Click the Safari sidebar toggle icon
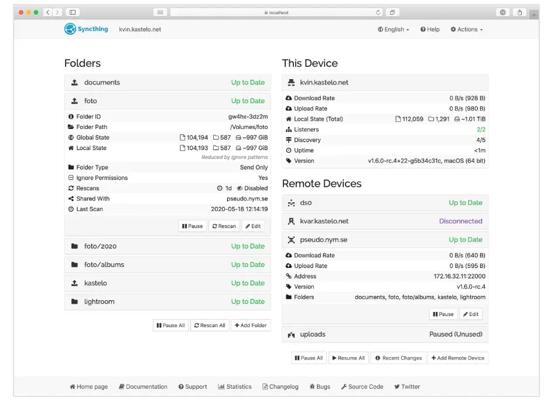The image size is (554, 404). [73, 12]
